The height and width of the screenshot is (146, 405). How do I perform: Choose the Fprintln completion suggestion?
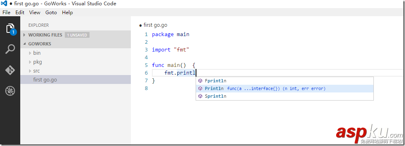[x=284, y=81]
